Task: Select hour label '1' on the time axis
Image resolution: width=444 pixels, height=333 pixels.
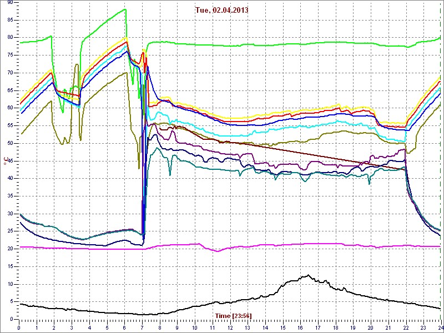Action: click(x=37, y=327)
